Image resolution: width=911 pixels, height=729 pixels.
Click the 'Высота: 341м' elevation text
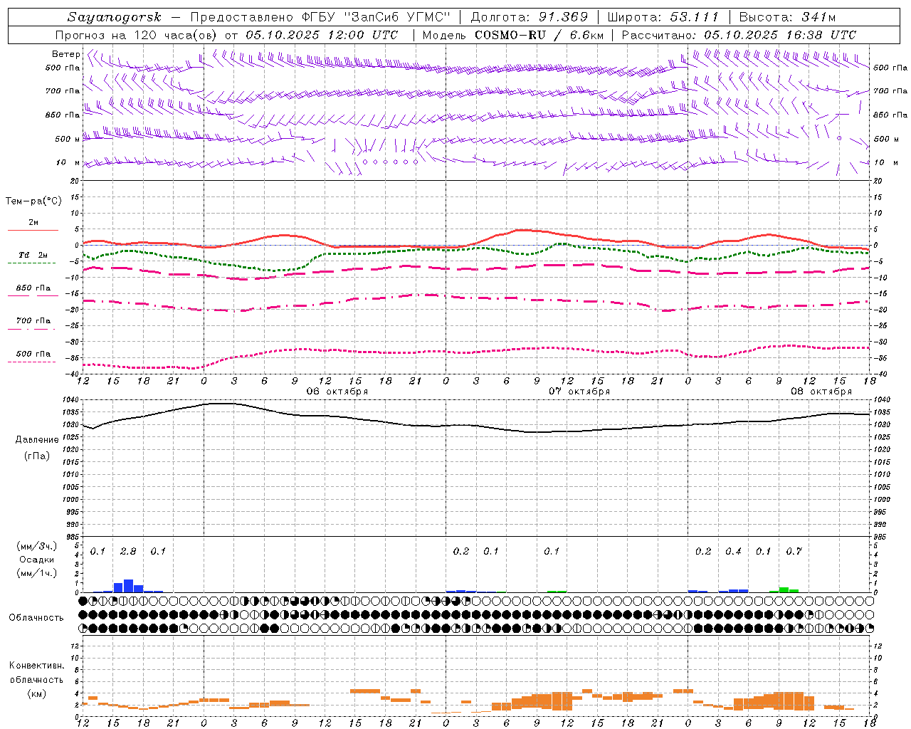[x=787, y=17]
